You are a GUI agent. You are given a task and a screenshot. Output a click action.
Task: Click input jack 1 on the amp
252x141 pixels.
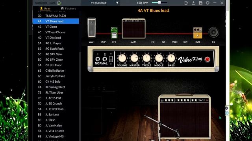98,59
